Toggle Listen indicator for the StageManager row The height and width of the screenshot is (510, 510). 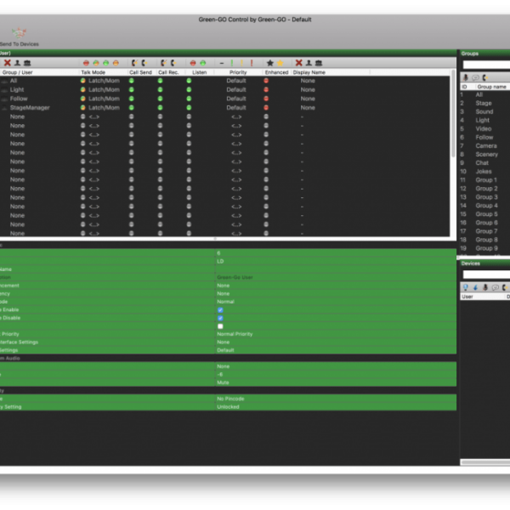[189, 108]
